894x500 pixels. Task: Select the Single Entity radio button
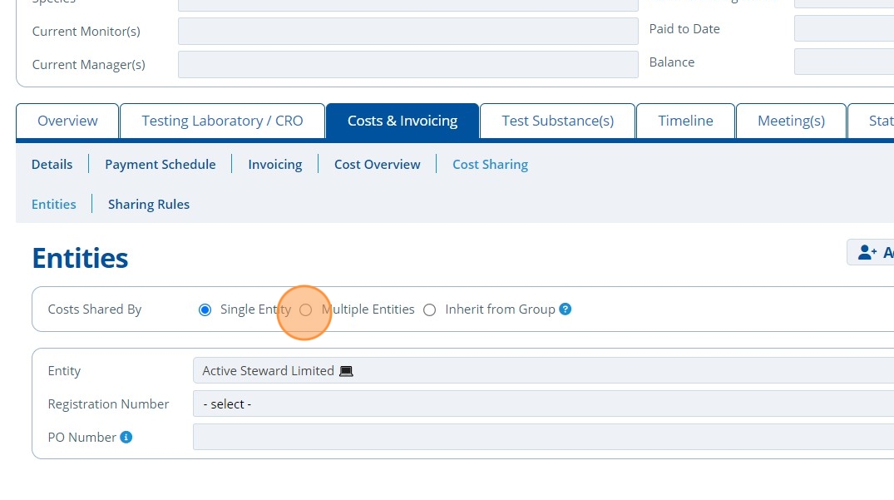click(205, 309)
